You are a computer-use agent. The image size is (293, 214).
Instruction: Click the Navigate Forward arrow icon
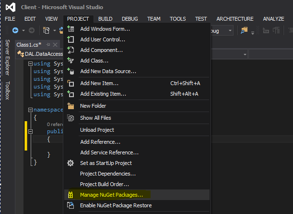(x=32, y=30)
